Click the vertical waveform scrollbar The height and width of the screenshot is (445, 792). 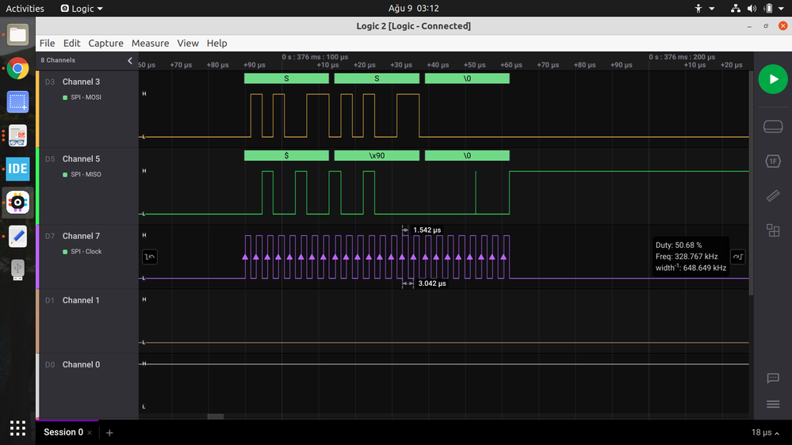click(751, 183)
